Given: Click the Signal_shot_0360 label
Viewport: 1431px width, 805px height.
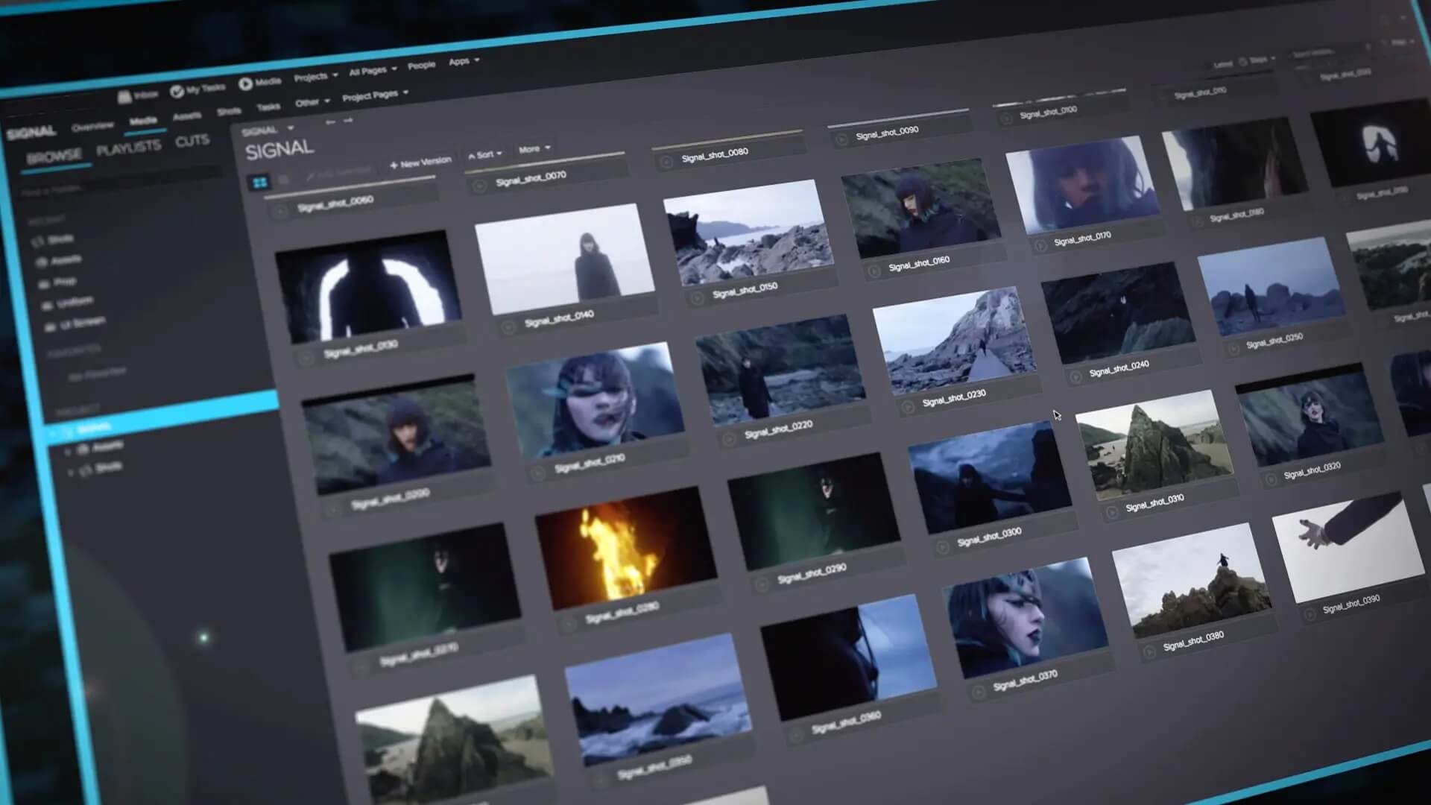Looking at the screenshot, I should 846,722.
